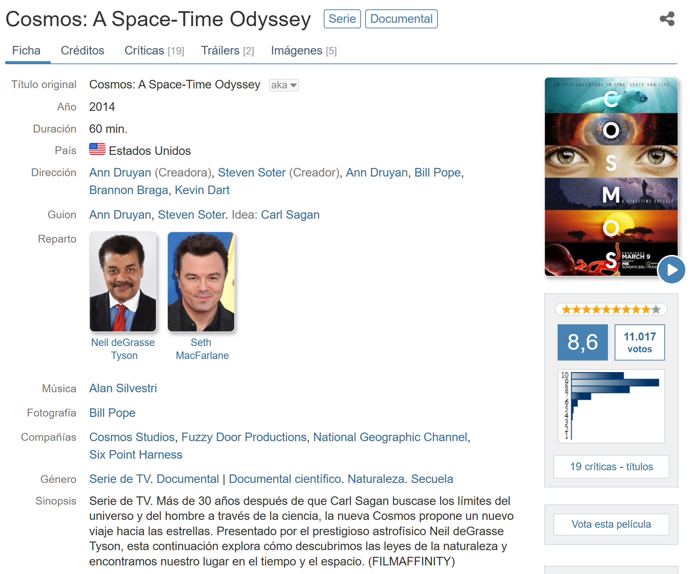Click the United States flag icon

point(97,149)
